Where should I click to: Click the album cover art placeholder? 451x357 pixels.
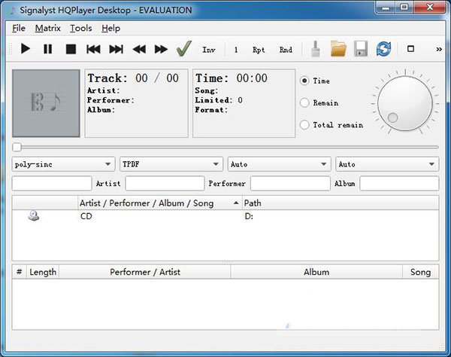pyautogui.click(x=46, y=103)
